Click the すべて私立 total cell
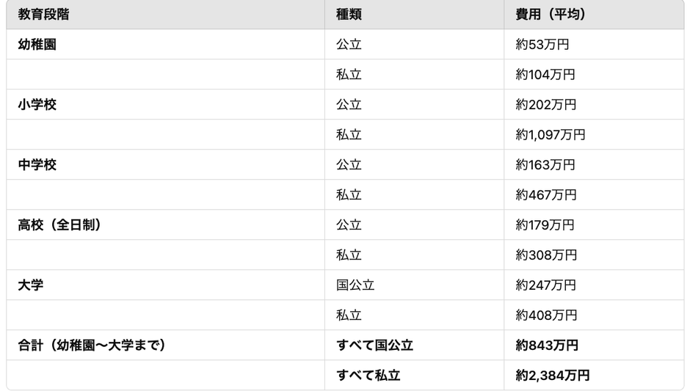The width and height of the screenshot is (690, 391). pos(368,376)
